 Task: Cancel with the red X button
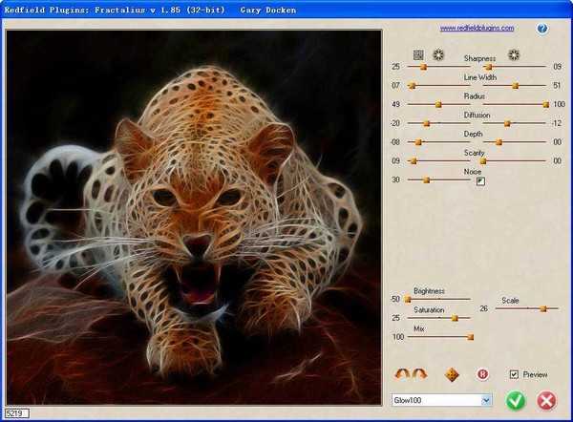click(546, 400)
